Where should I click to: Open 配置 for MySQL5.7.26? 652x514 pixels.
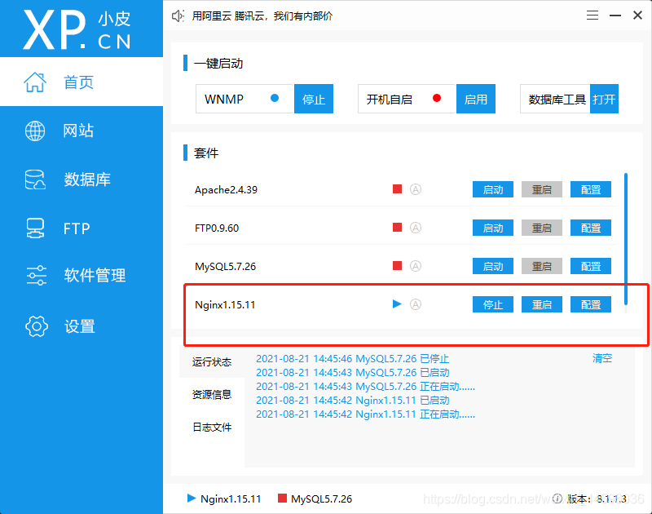tap(590, 266)
